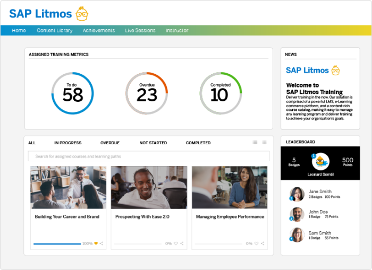Click the To do 58 metric circle
The height and width of the screenshot is (270, 372).
73,93
